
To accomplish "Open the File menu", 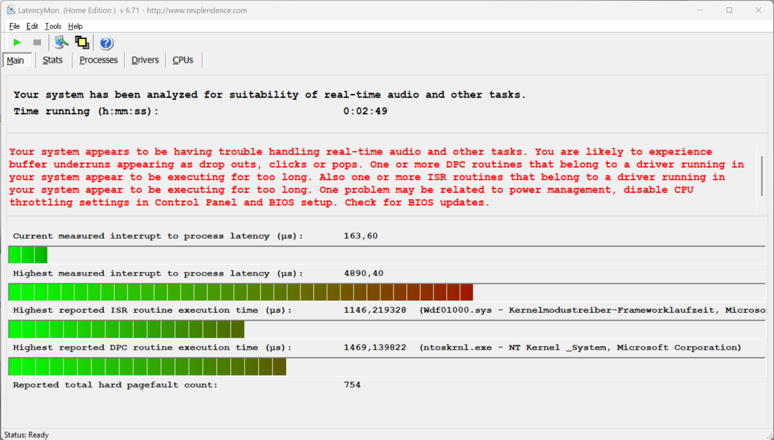I will pos(14,26).
